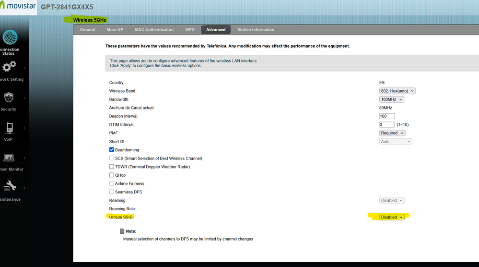The image size is (479, 267).
Task: Click the System Monitor icon
Action: point(9,158)
